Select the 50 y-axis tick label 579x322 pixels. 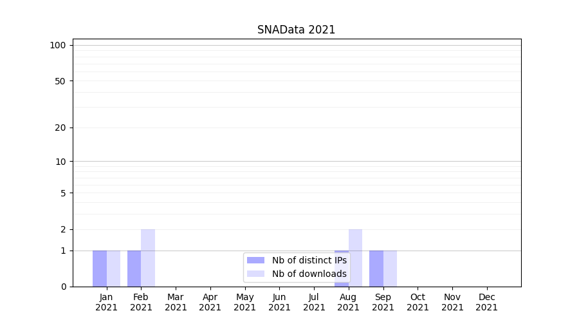60,81
